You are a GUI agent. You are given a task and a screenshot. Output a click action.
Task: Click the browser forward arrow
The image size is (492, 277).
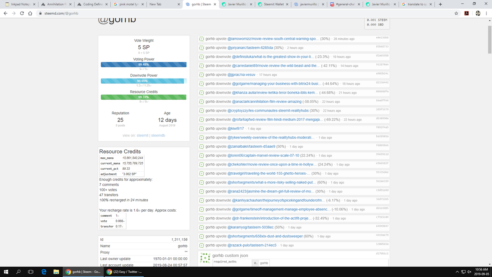pyautogui.click(x=14, y=13)
